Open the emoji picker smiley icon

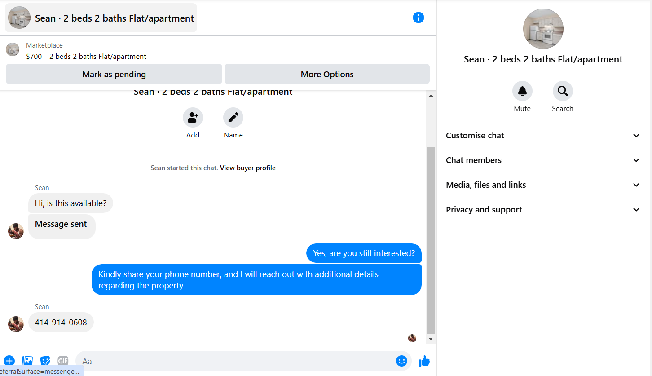click(x=401, y=361)
